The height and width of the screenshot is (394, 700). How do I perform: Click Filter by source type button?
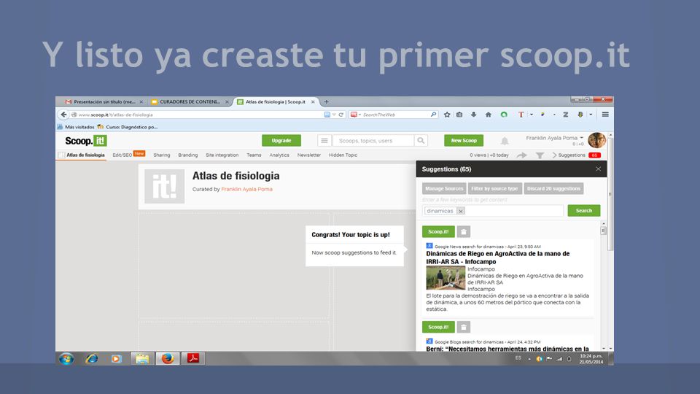pyautogui.click(x=494, y=188)
